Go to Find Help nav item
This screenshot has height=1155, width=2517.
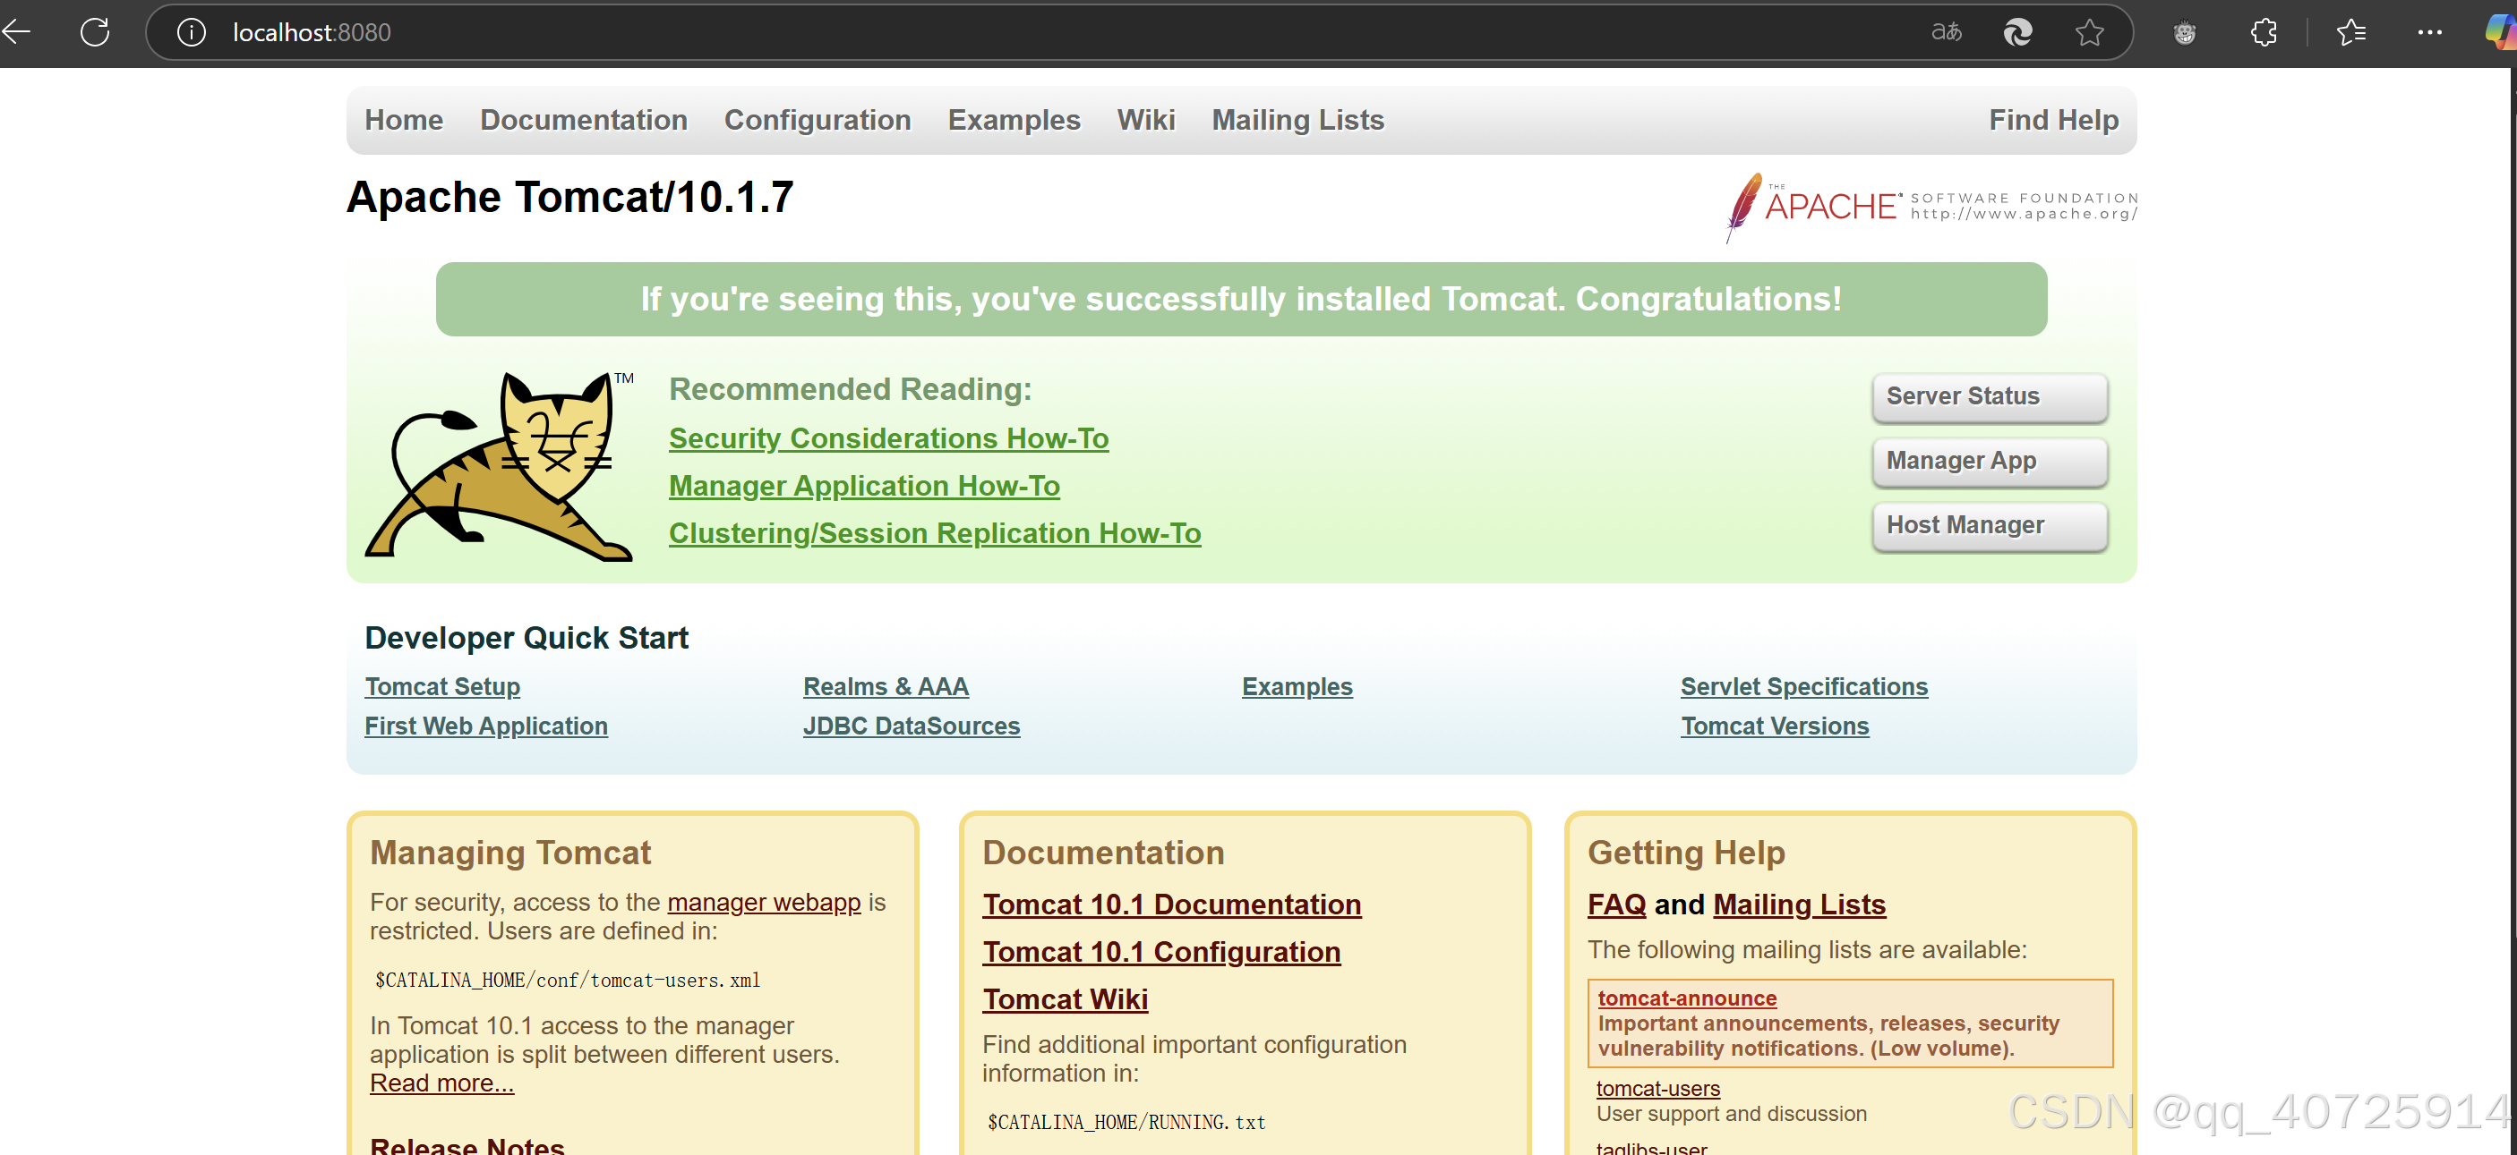click(x=2053, y=120)
